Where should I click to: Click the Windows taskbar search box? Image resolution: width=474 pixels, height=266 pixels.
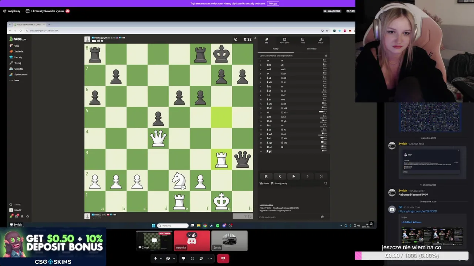(x=173, y=225)
